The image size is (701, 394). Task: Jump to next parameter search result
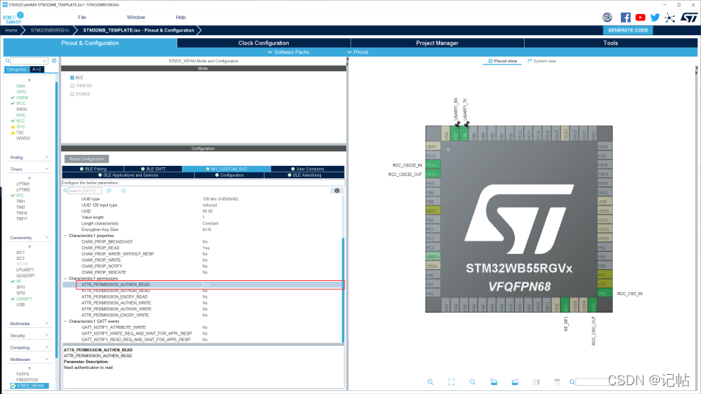tap(123, 191)
